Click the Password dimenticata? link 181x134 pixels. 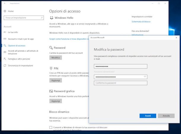(x=104, y=72)
